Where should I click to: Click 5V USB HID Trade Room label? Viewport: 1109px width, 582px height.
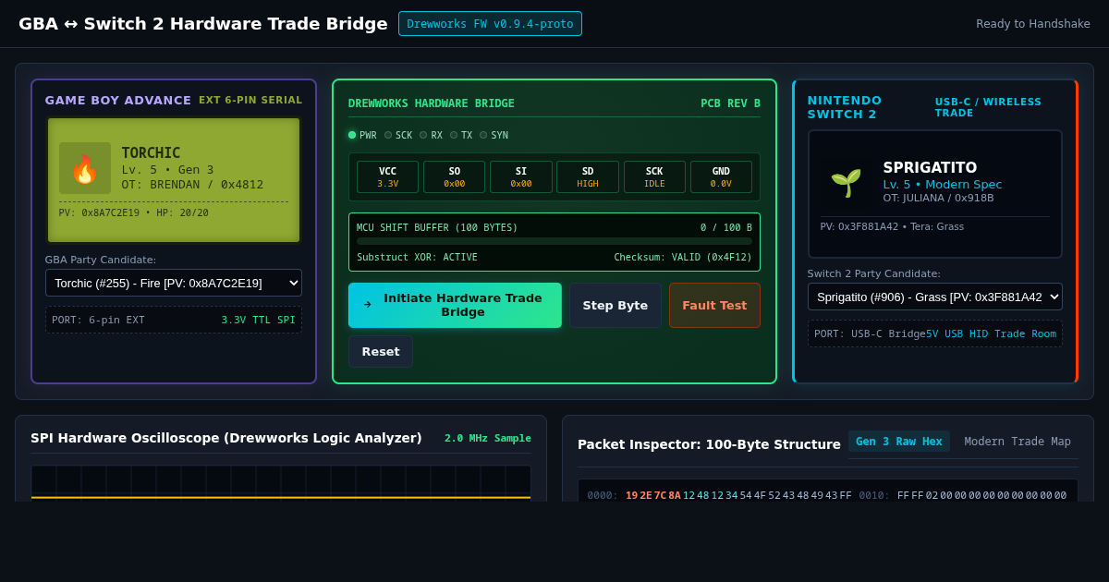coord(991,333)
